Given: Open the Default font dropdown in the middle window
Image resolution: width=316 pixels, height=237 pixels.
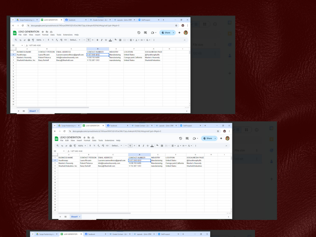Looking at the screenshot, I should coord(117,146).
